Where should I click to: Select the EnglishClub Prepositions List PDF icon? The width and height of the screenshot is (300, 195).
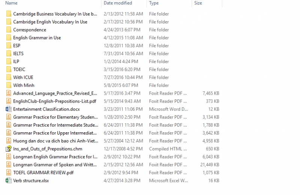[x=9, y=101]
